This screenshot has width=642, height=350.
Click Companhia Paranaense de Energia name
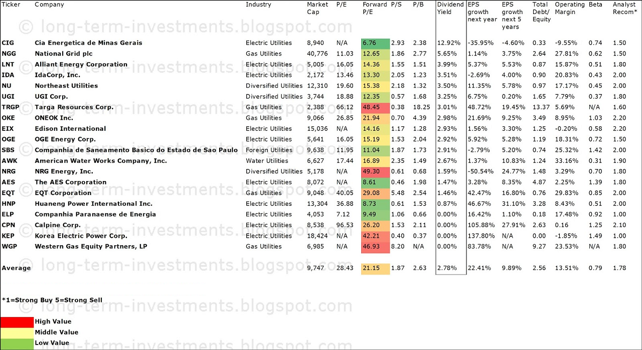click(x=95, y=215)
